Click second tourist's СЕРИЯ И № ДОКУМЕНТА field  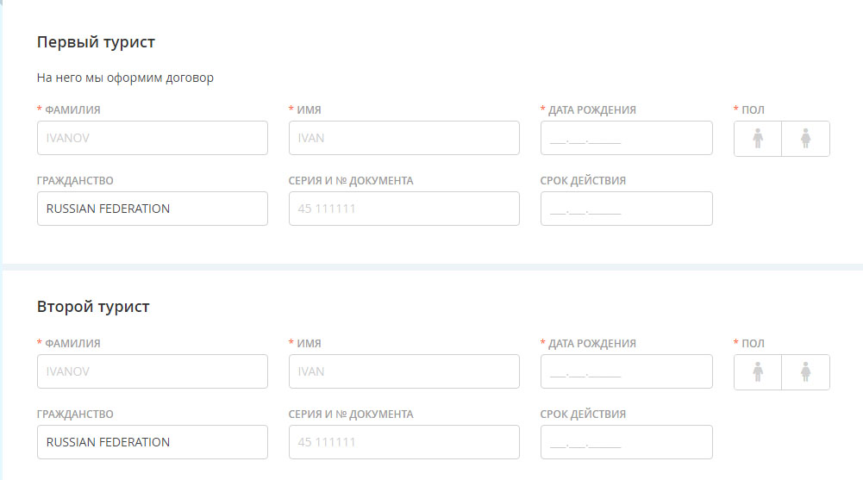coord(403,442)
